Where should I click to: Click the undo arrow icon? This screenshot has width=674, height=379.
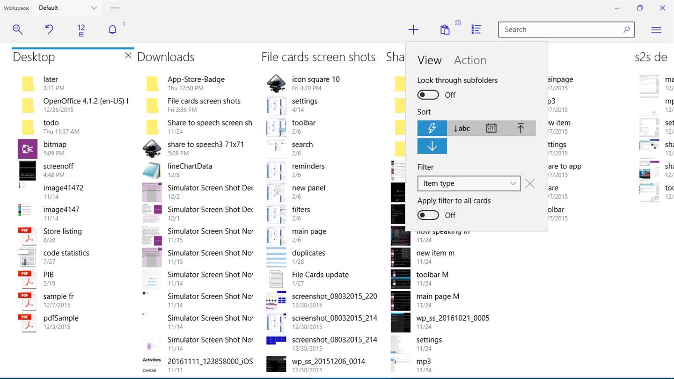click(49, 30)
